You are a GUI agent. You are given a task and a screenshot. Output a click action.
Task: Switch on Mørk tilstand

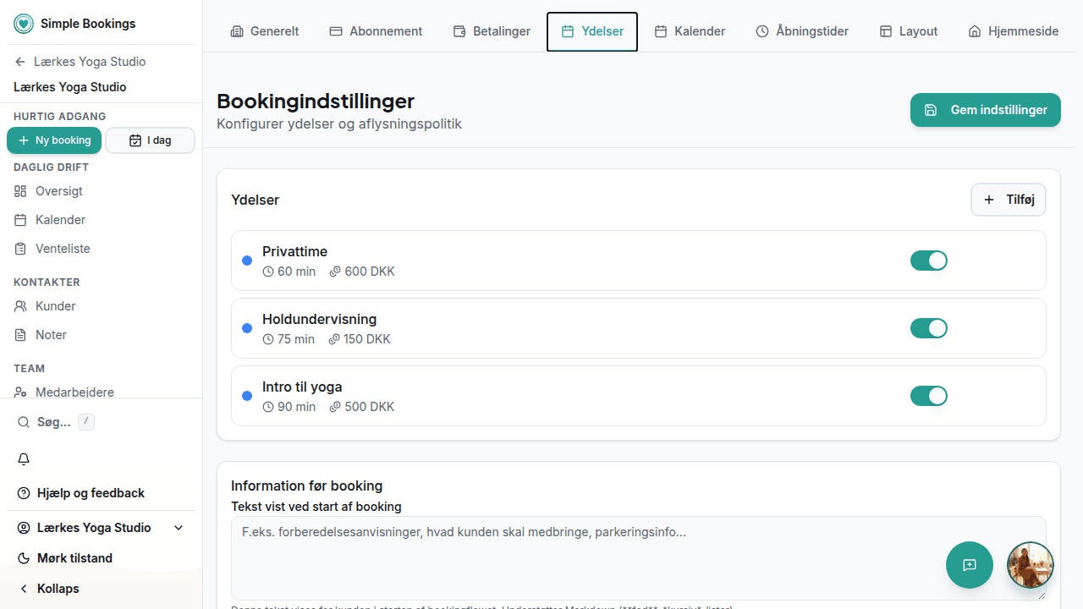point(101,558)
